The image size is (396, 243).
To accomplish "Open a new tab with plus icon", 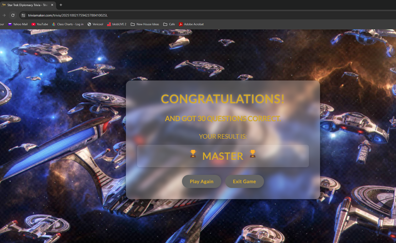I will (x=61, y=5).
